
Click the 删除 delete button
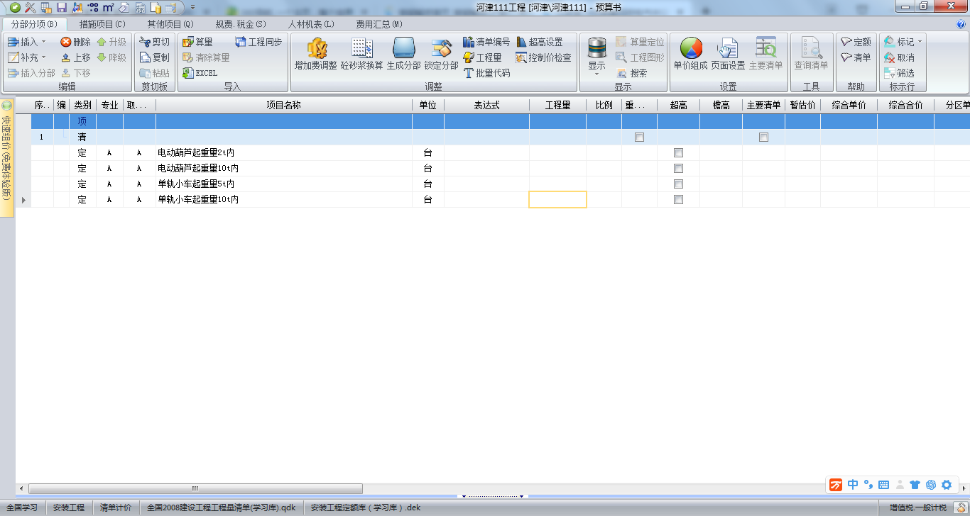76,42
